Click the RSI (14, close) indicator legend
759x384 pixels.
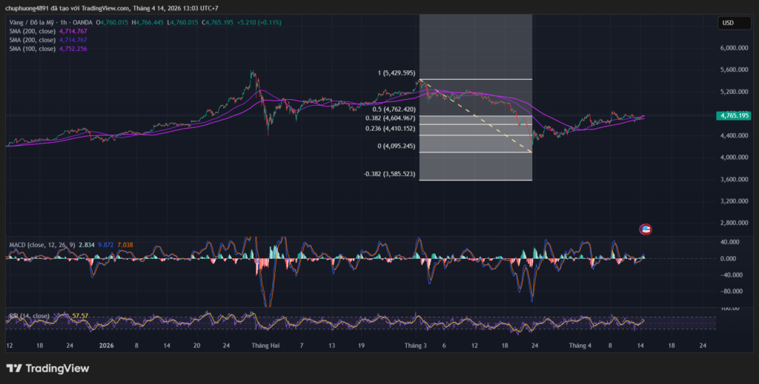point(30,316)
